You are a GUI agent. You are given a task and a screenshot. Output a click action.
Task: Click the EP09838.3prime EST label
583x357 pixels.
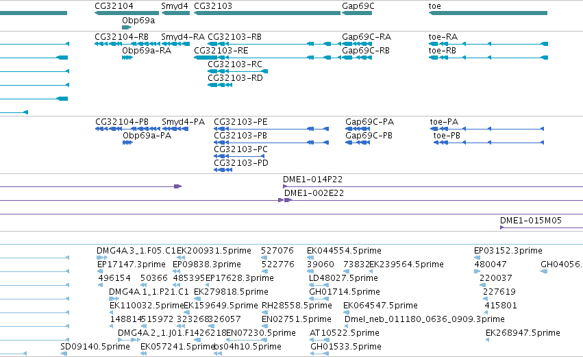point(207,264)
